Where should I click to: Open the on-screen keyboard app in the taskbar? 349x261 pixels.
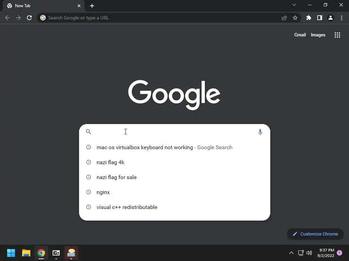(71, 253)
